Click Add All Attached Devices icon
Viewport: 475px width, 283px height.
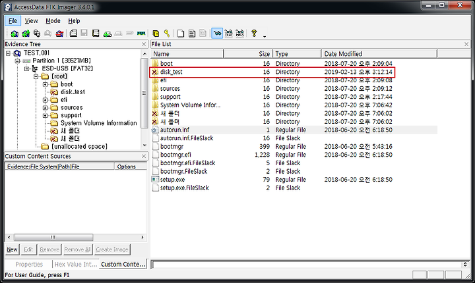[x=26, y=34]
